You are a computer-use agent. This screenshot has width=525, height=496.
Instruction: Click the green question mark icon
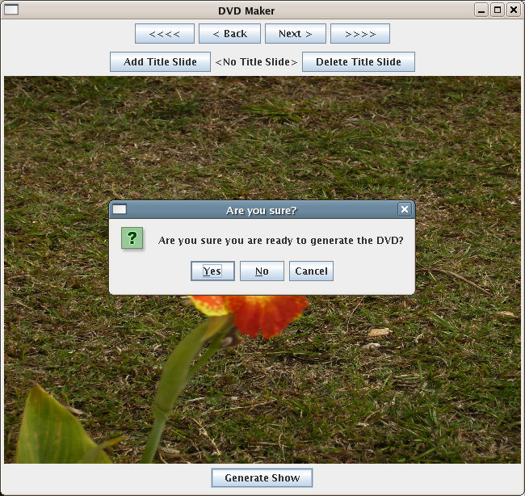click(132, 238)
